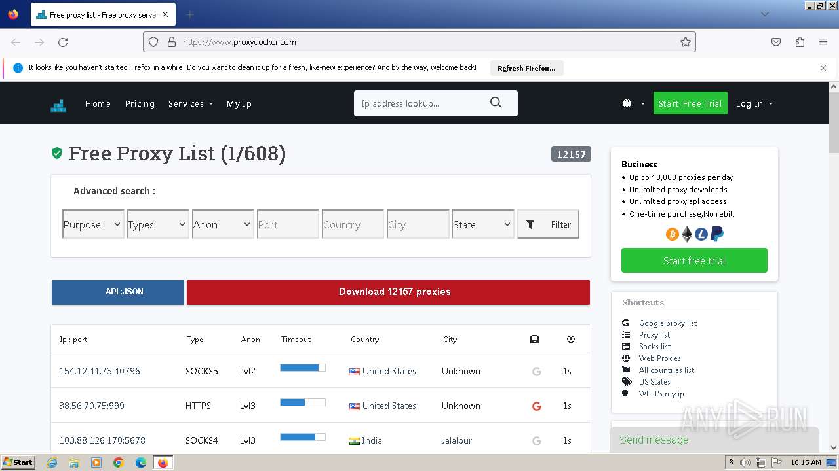Screen dimensions: 839x471
Task: Click the site security lock icon
Action: tap(172, 42)
